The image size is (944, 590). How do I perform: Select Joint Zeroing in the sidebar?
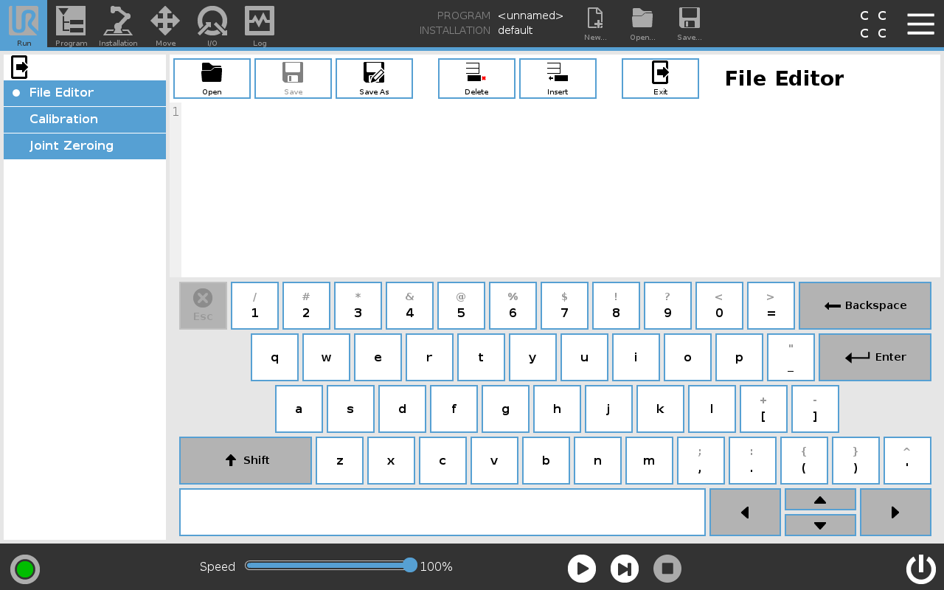coord(85,146)
